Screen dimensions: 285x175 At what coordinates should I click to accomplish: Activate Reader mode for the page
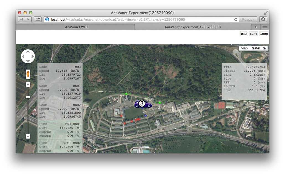(248, 19)
